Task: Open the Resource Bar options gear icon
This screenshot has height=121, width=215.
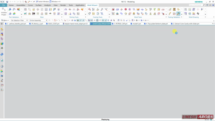Action: pos(2,24)
